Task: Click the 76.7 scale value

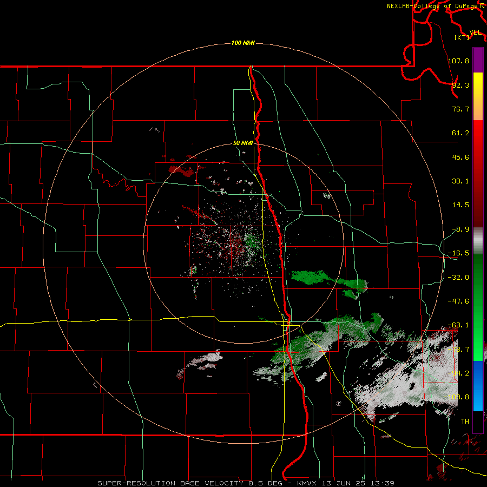Action: point(460,109)
